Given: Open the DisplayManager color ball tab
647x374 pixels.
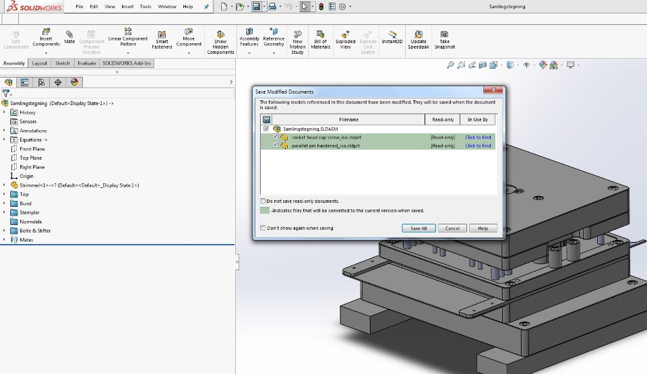Looking at the screenshot, I should point(74,82).
